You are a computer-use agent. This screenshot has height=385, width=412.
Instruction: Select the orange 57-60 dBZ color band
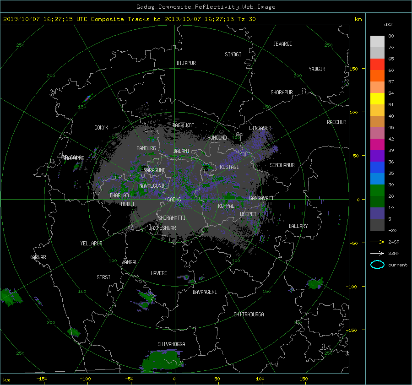click(x=377, y=76)
